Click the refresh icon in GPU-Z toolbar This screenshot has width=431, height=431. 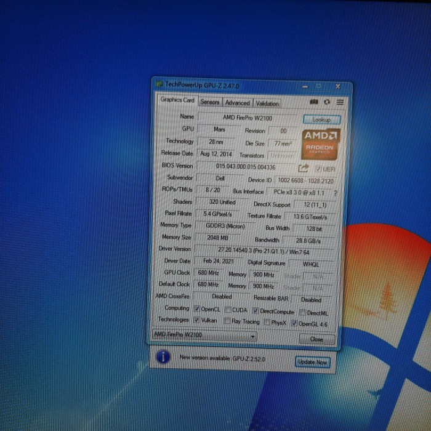(x=327, y=102)
